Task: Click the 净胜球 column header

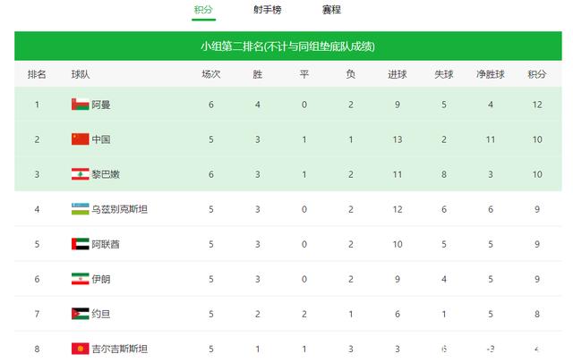Action: 491,74
